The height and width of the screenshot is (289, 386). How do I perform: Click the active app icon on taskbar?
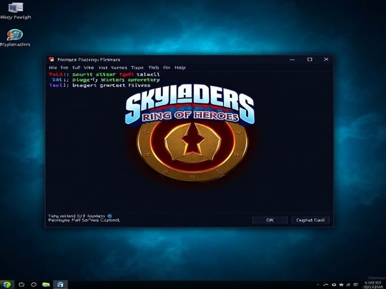(x=60, y=285)
